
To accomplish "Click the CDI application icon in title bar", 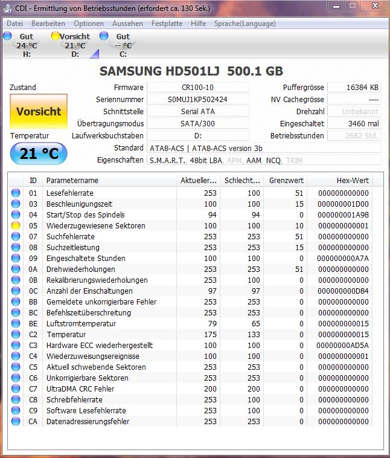I will pos(7,8).
